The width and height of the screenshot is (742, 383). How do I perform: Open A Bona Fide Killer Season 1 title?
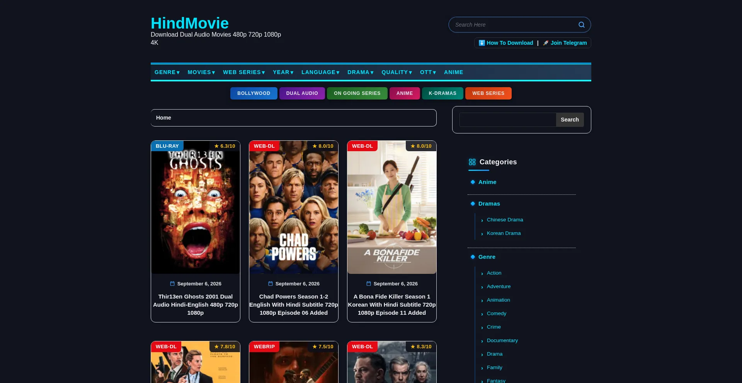(x=392, y=305)
